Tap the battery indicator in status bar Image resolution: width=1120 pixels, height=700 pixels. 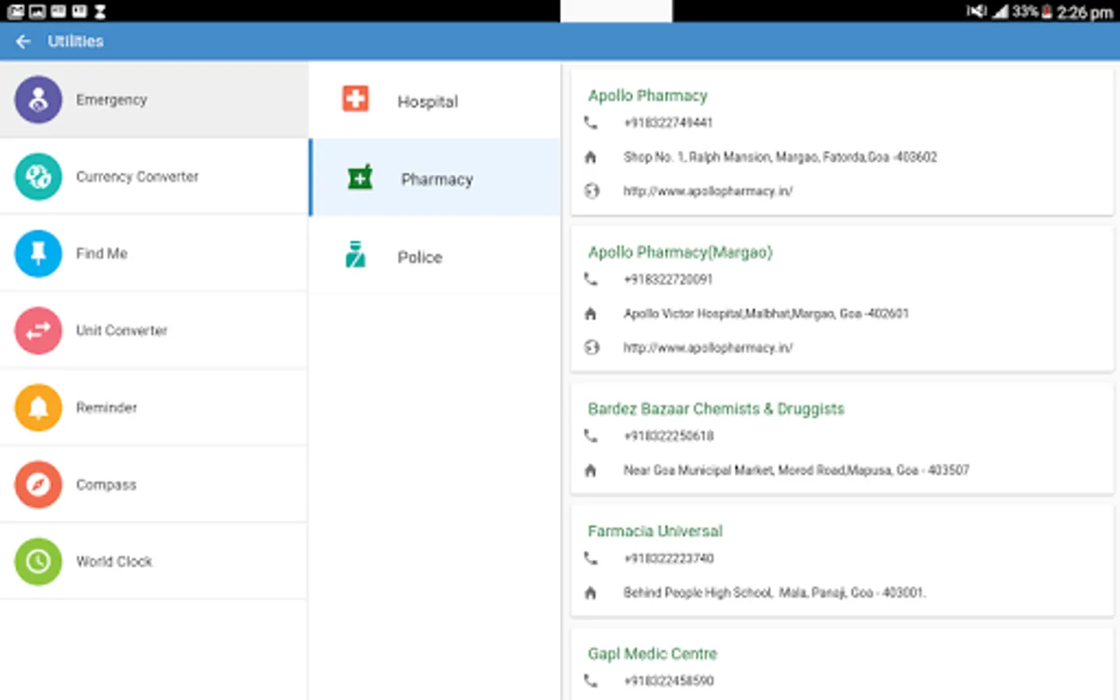[1047, 11]
